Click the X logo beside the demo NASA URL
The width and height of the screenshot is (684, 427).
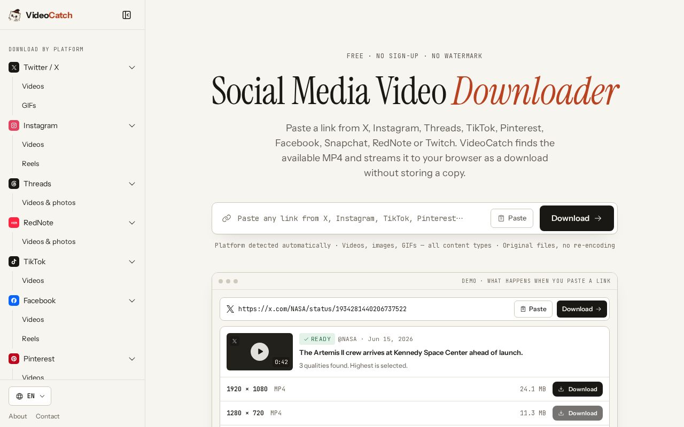(x=230, y=309)
